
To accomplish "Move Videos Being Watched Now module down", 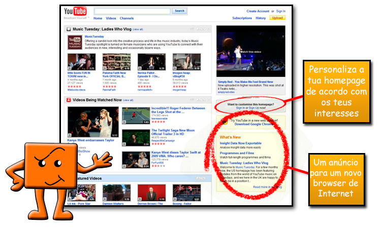I will pos(203,100).
